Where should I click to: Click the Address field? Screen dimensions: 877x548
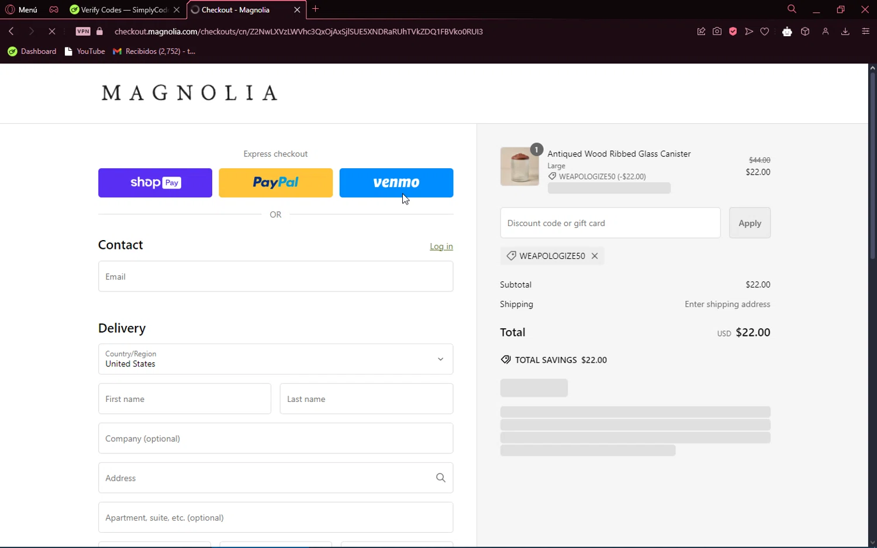click(275, 478)
